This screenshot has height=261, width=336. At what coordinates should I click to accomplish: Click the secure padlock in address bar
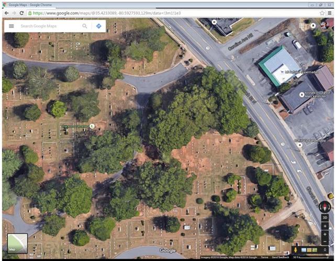coord(30,13)
